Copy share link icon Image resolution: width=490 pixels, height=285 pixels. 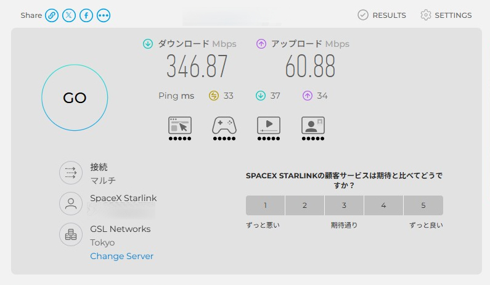(x=52, y=15)
